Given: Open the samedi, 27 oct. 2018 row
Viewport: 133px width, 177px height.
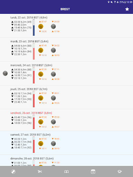Looking at the screenshot, I should click(66, 143).
